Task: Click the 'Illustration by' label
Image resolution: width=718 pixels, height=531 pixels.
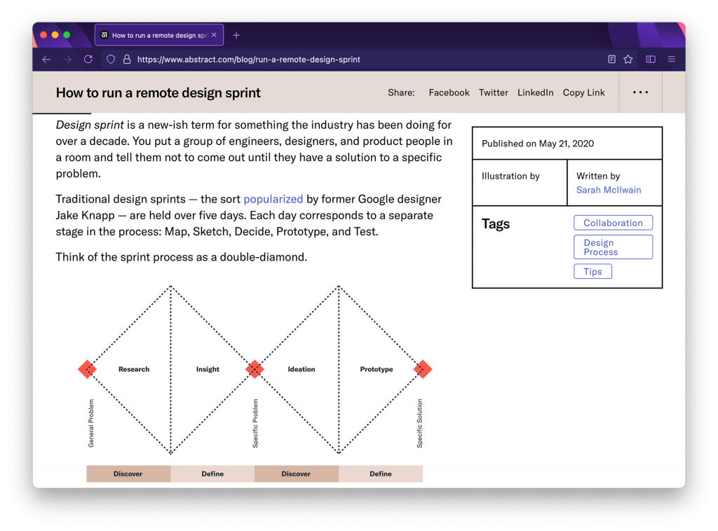Action: coord(510,176)
